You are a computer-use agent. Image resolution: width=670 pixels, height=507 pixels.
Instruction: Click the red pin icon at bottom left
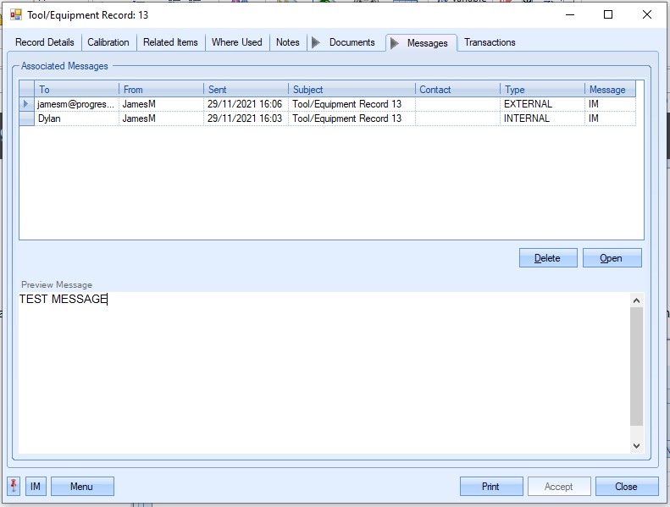14,487
